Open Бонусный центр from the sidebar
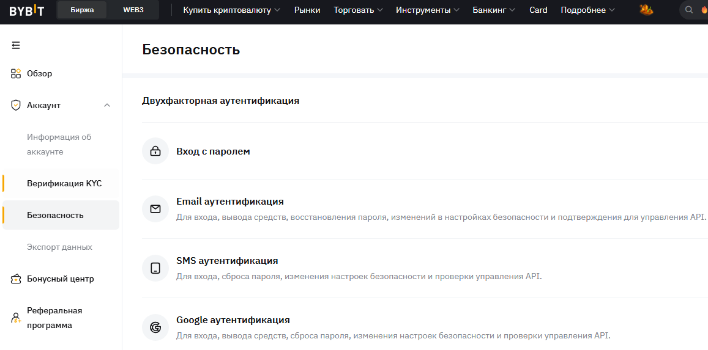708x350 pixels. [60, 279]
